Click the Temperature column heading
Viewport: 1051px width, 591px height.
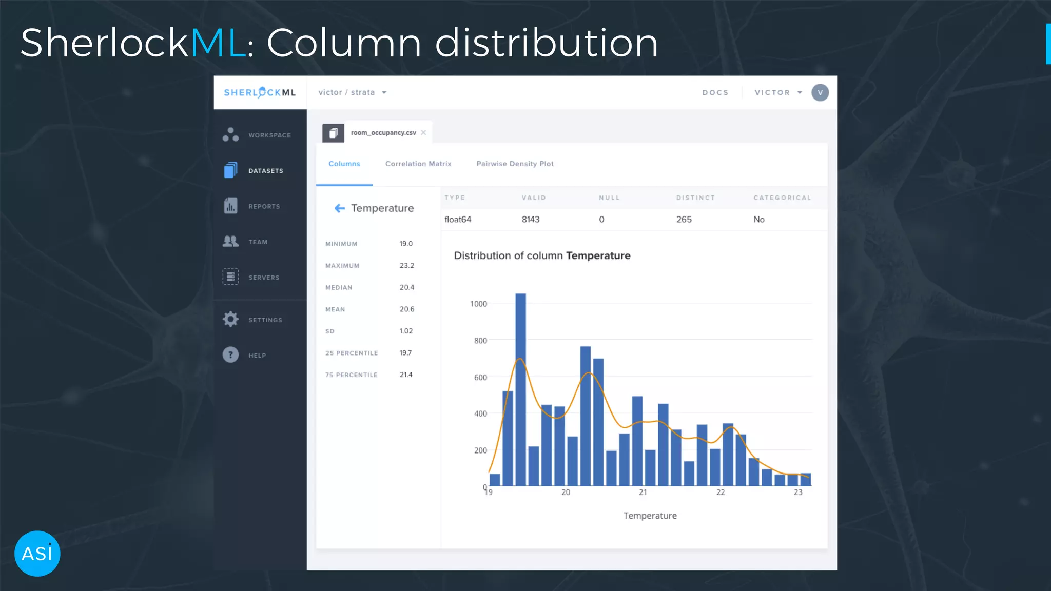pos(382,208)
